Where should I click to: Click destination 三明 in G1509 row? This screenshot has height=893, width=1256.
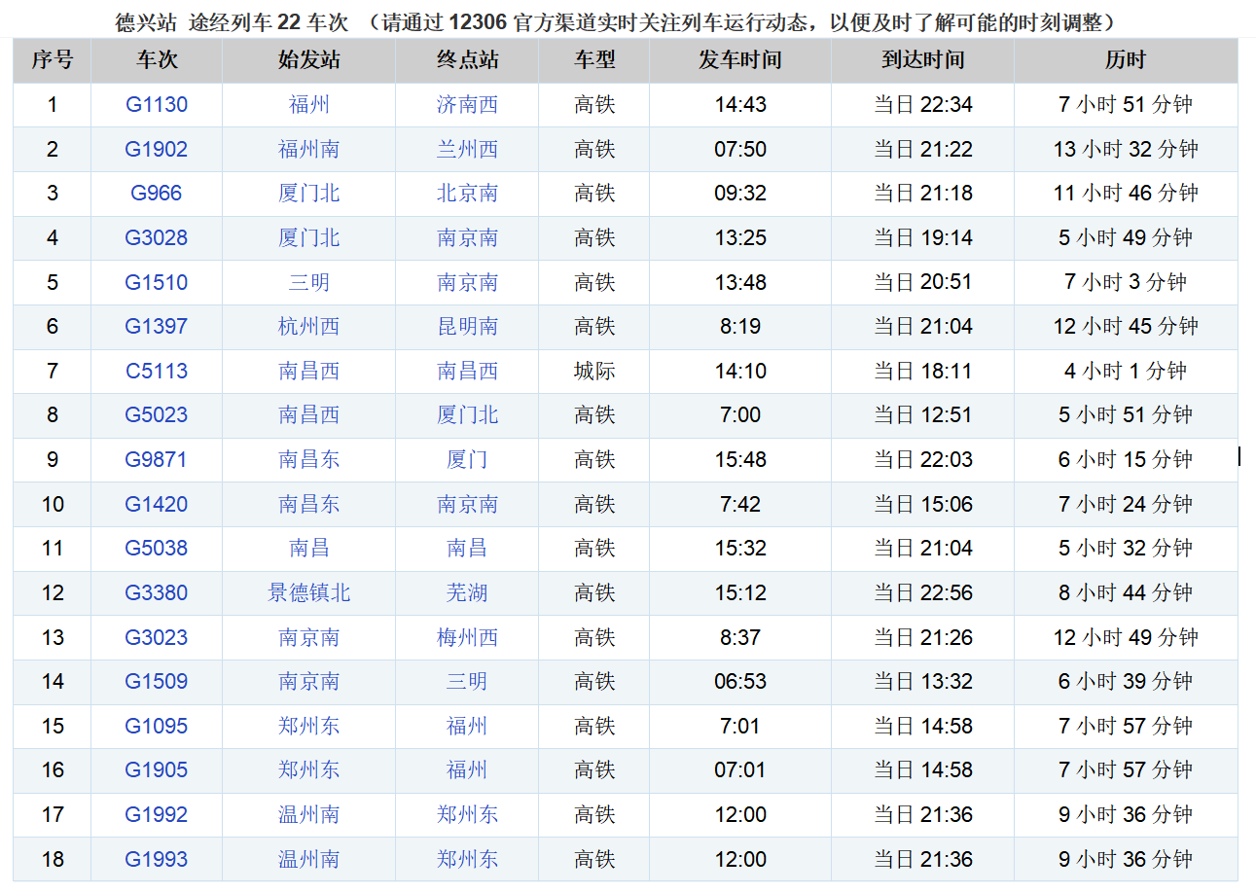[x=468, y=681]
